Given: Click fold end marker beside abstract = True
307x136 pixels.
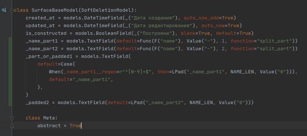Looking at the screenshot, I should click(12, 126).
